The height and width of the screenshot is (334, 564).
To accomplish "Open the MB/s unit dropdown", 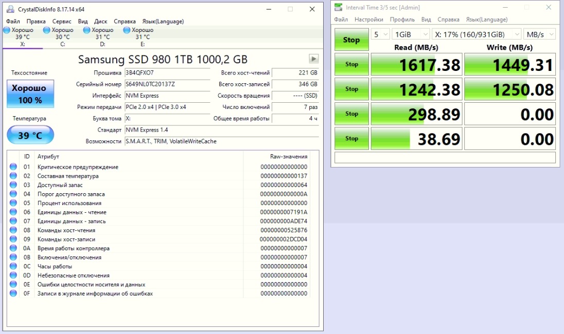I will click(539, 34).
